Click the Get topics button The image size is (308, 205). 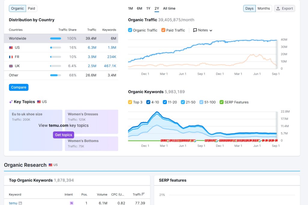click(63, 135)
